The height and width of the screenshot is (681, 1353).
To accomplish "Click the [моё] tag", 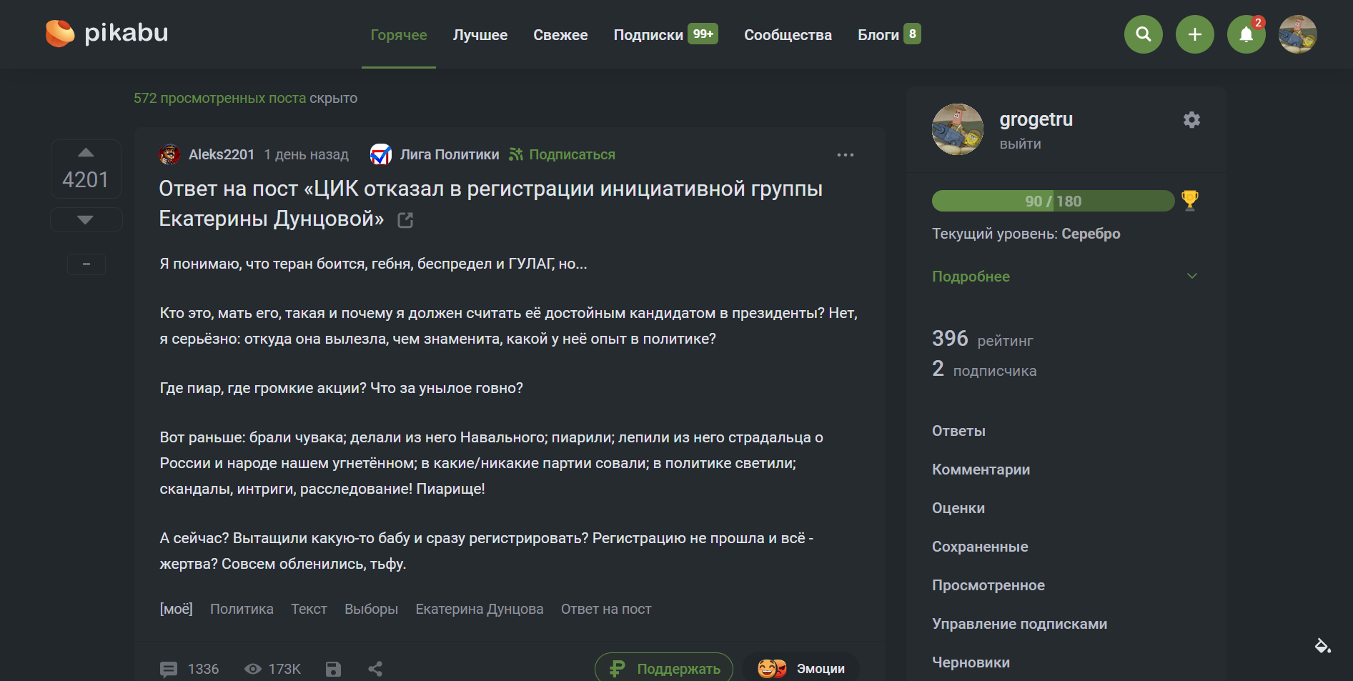I will click(176, 609).
